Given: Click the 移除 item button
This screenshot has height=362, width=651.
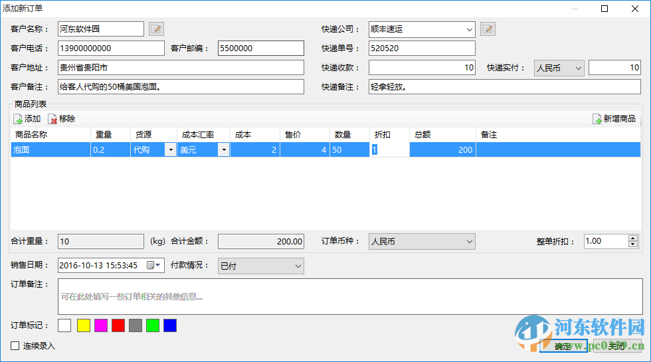Looking at the screenshot, I should click(61, 119).
